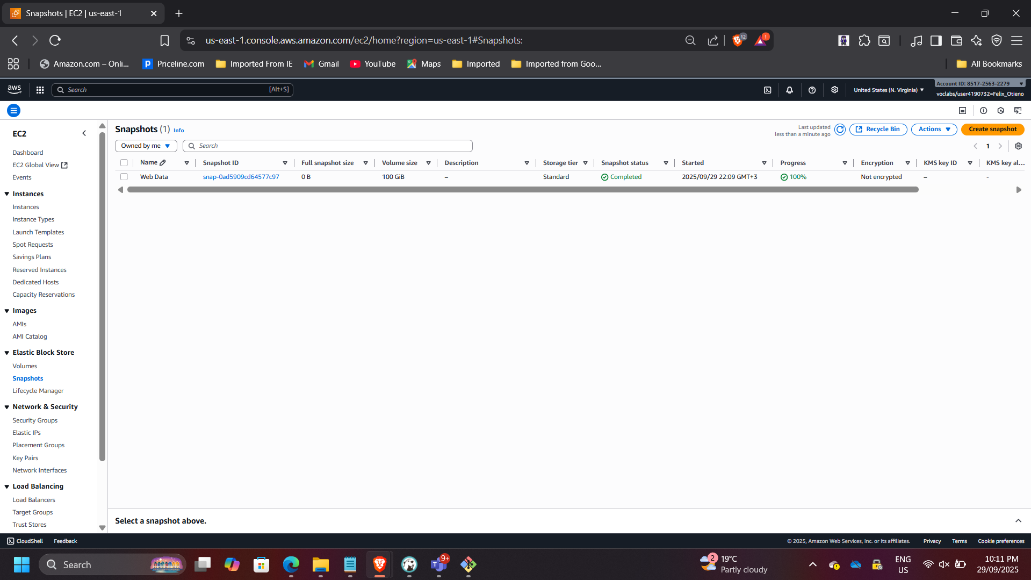Toggle the blue navigation hamburger menu
The width and height of the screenshot is (1031, 580).
coord(13,111)
